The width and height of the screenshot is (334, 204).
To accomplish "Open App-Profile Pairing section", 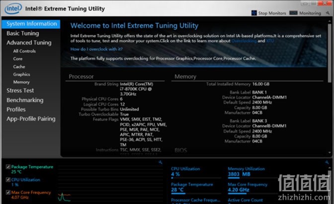I will 31,119.
